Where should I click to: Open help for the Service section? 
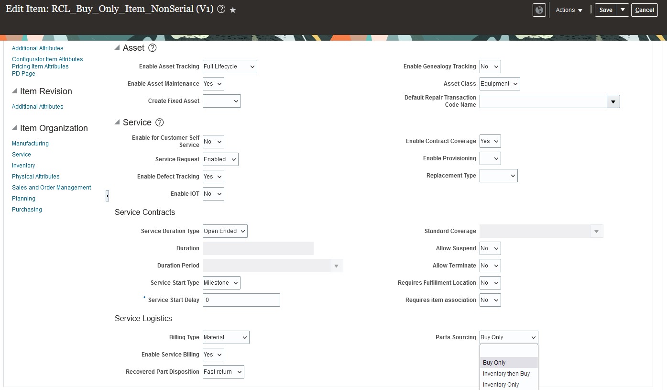pyautogui.click(x=160, y=123)
